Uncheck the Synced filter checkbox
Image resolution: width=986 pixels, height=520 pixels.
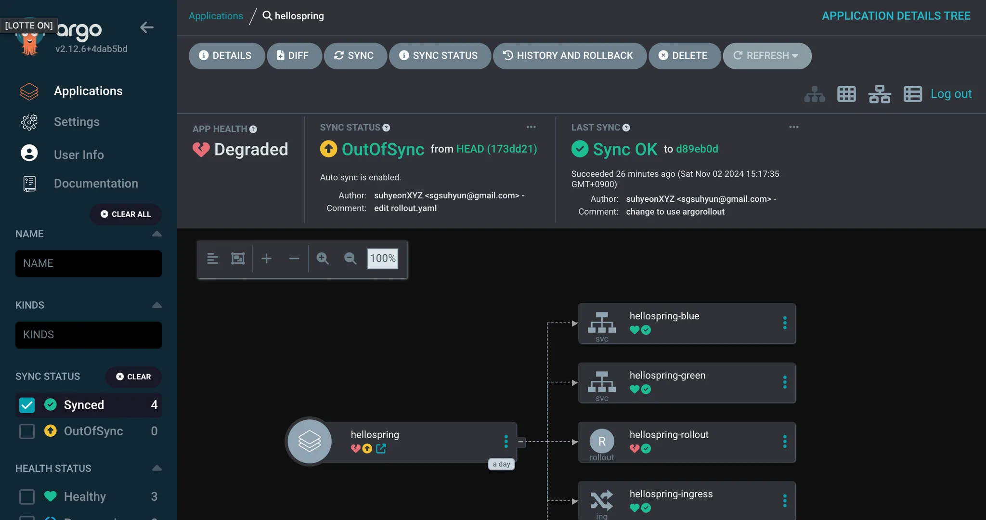27,405
